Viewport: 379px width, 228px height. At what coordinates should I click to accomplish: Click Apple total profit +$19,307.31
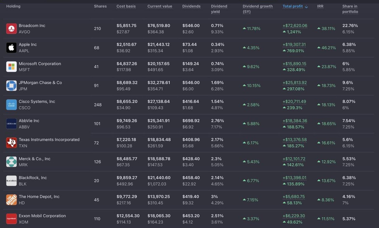tap(294, 45)
